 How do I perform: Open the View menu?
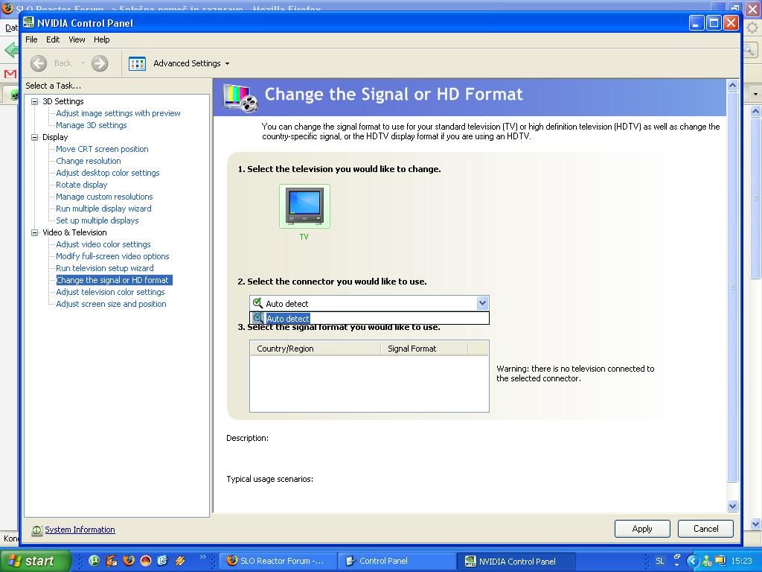pos(77,39)
